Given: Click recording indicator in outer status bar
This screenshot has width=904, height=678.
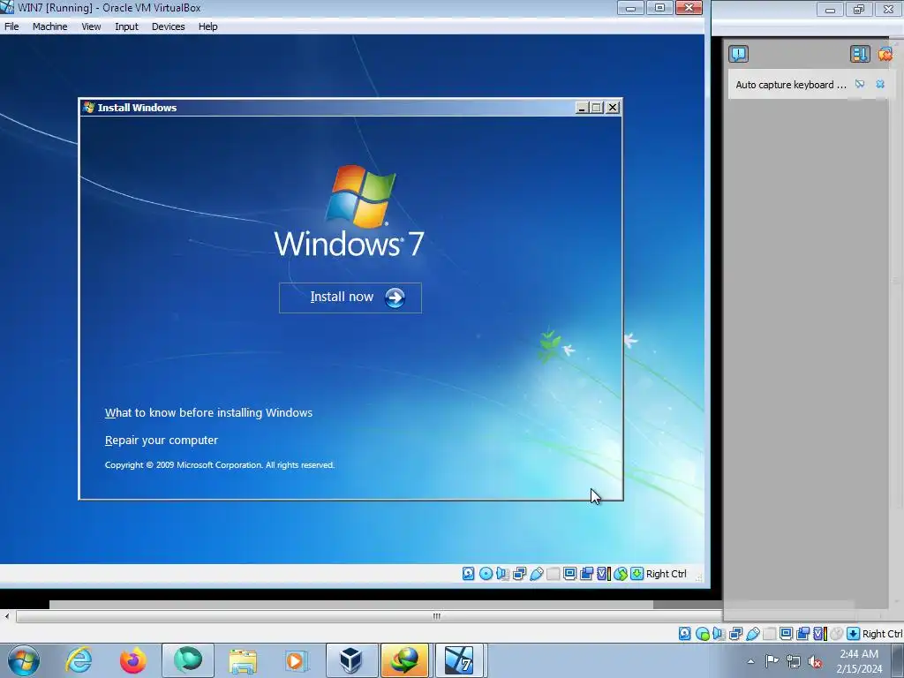Looking at the screenshot, I should coord(803,634).
